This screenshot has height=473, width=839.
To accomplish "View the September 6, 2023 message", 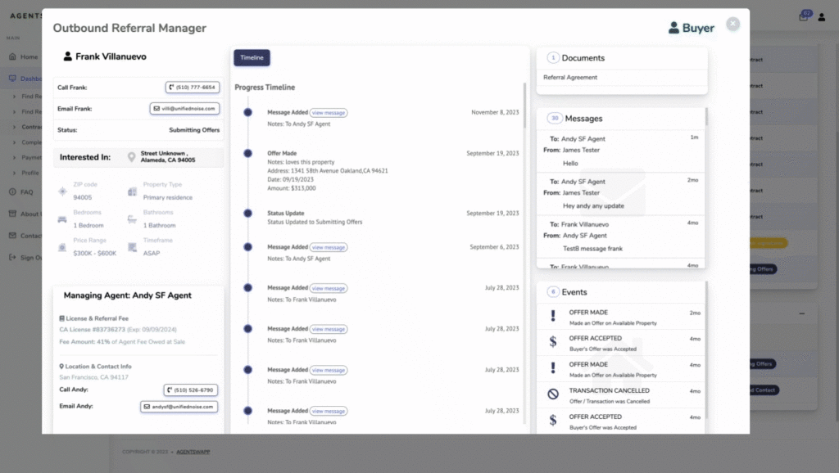I will click(329, 247).
